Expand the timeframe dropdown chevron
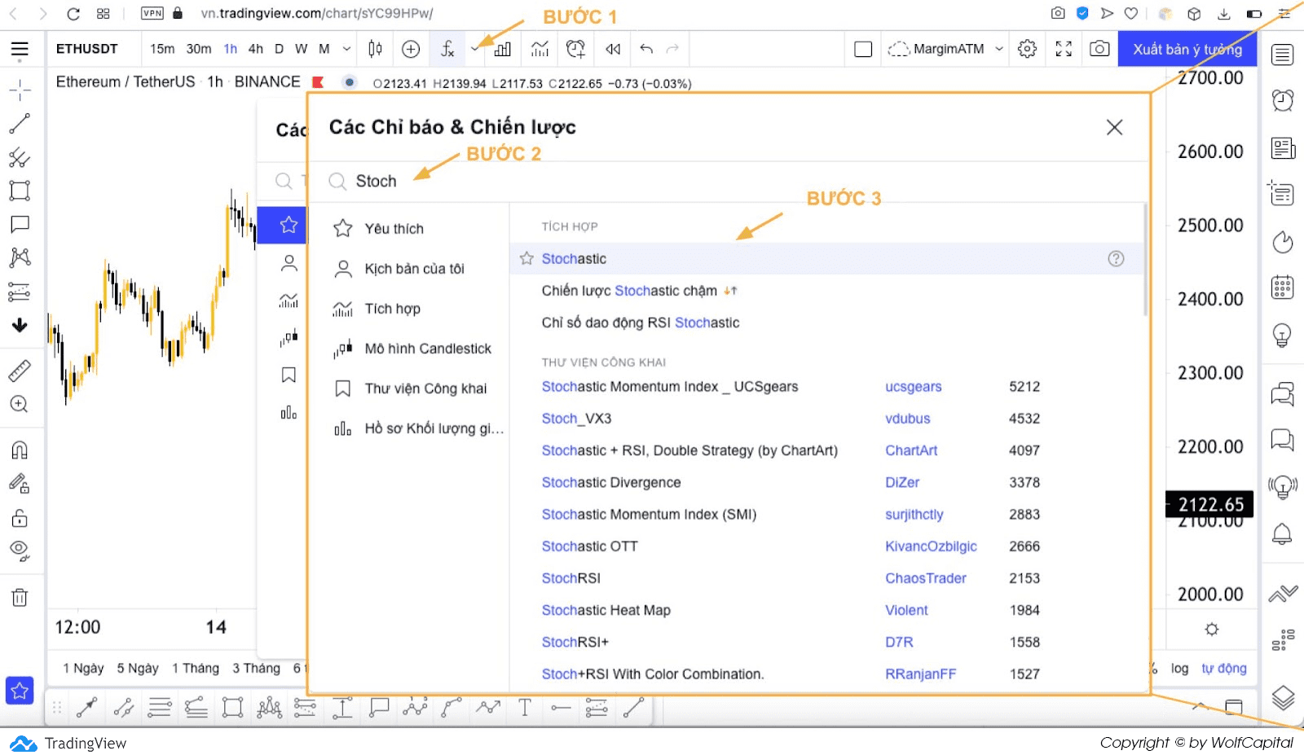The image size is (1304, 755). tap(346, 49)
